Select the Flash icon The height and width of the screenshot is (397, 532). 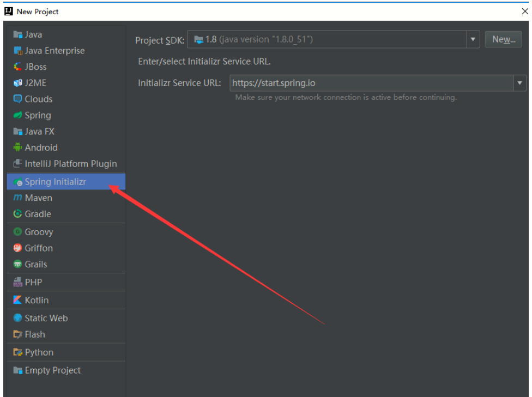click(x=17, y=334)
